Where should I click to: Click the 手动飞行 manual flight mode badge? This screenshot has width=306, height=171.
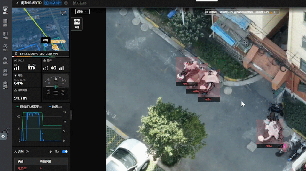pyautogui.click(x=53, y=3)
